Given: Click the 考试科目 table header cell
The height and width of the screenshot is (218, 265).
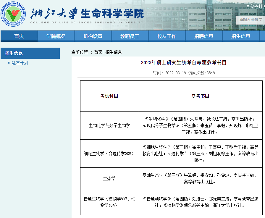Looking at the screenshot, I should [109, 96].
